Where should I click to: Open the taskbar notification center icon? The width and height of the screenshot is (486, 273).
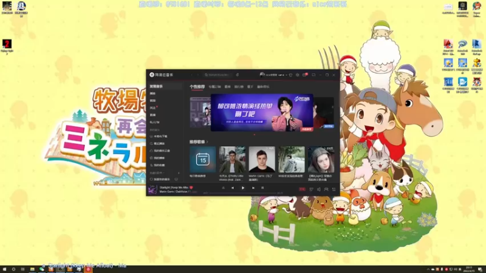pyautogui.click(x=479, y=269)
